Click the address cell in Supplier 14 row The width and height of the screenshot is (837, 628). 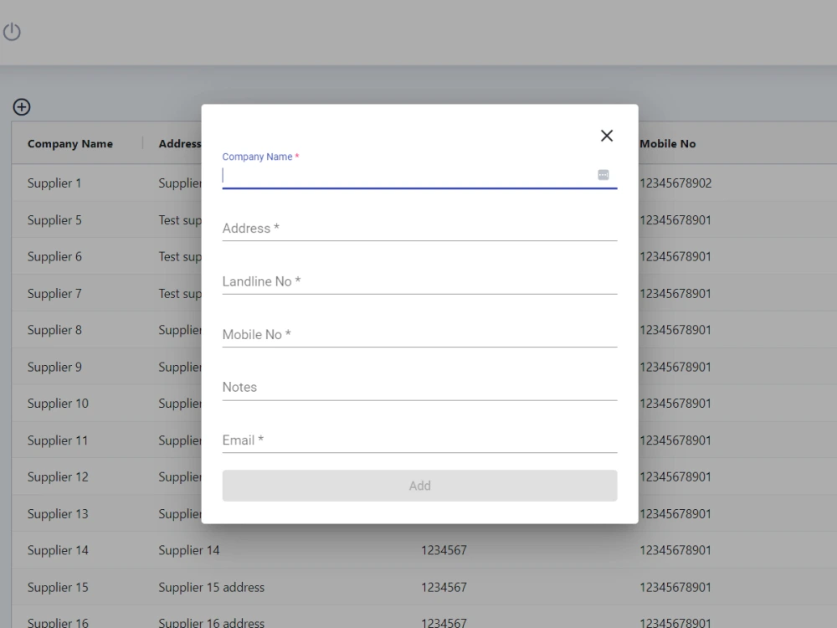pos(189,550)
